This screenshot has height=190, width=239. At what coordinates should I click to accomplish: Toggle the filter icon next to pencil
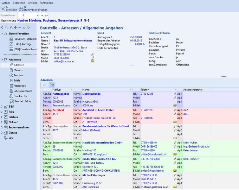(x=52, y=85)
